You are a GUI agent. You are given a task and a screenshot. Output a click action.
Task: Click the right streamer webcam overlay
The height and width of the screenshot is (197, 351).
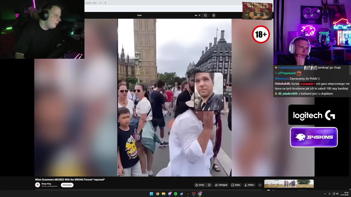tap(312, 33)
